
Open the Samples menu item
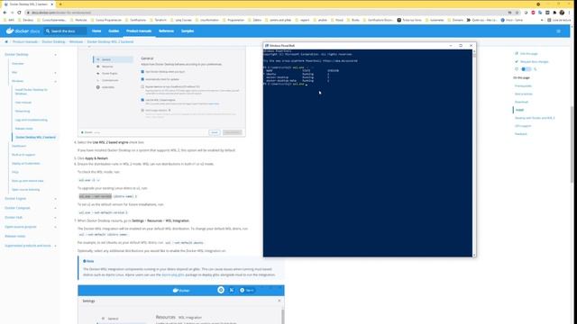pos(188,31)
